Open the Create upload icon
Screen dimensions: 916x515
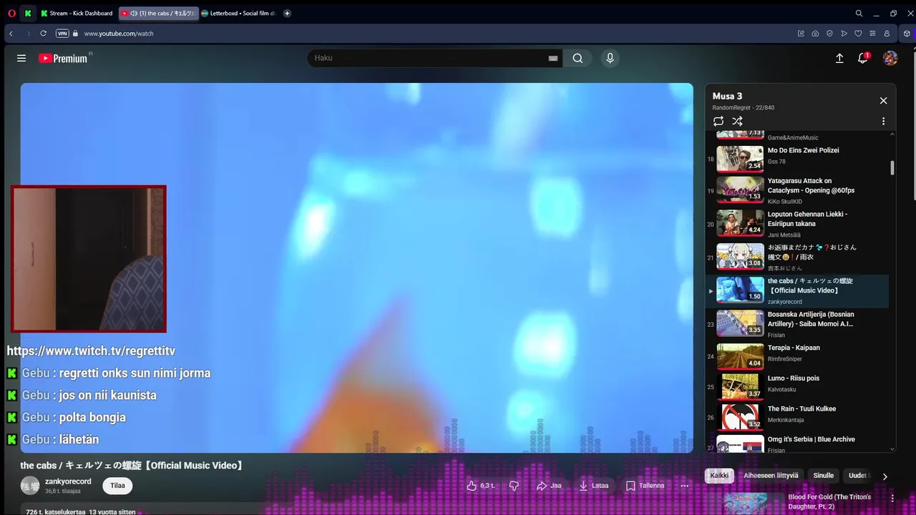point(839,58)
